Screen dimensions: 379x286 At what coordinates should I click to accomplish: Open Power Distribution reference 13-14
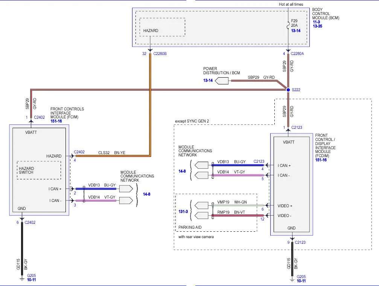[x=208, y=81]
